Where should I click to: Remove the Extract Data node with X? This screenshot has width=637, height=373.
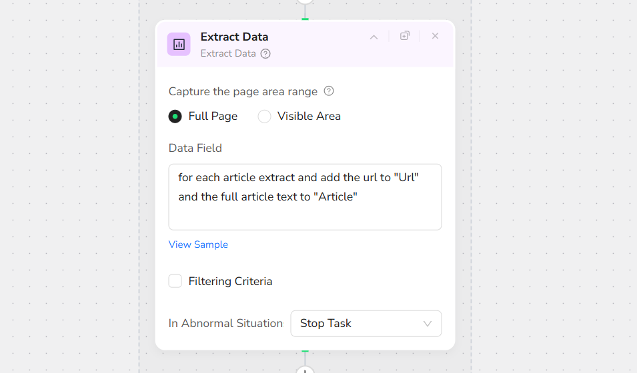[435, 36]
